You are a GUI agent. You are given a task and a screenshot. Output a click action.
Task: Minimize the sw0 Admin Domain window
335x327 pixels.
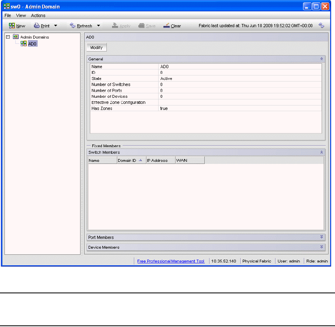pyautogui.click(x=307, y=6)
